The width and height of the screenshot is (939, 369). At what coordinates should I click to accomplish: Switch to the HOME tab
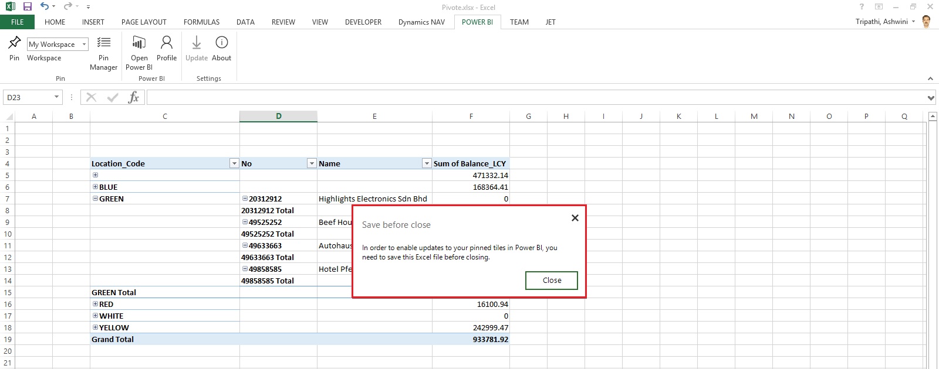coord(55,22)
